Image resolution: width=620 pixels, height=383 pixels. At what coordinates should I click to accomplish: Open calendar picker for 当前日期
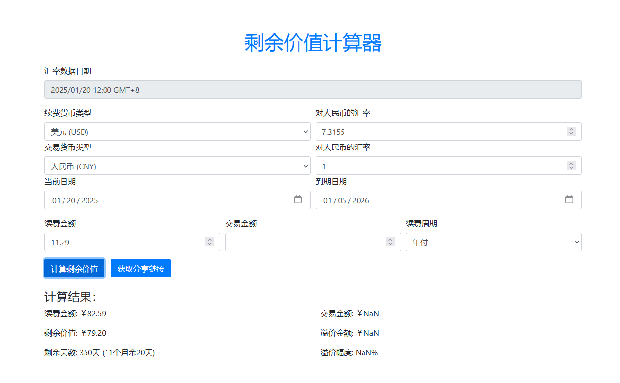pyautogui.click(x=298, y=199)
